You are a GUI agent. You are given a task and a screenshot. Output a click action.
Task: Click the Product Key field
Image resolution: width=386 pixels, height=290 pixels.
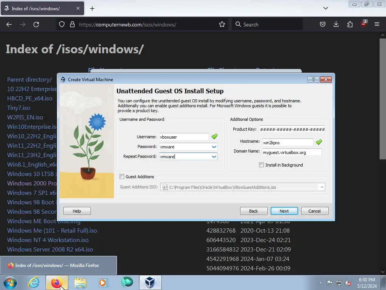[x=292, y=129]
